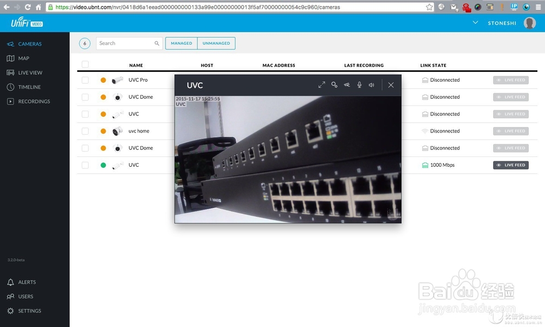Click UVC Pro camera thumbnail icon
The width and height of the screenshot is (545, 327).
[118, 80]
